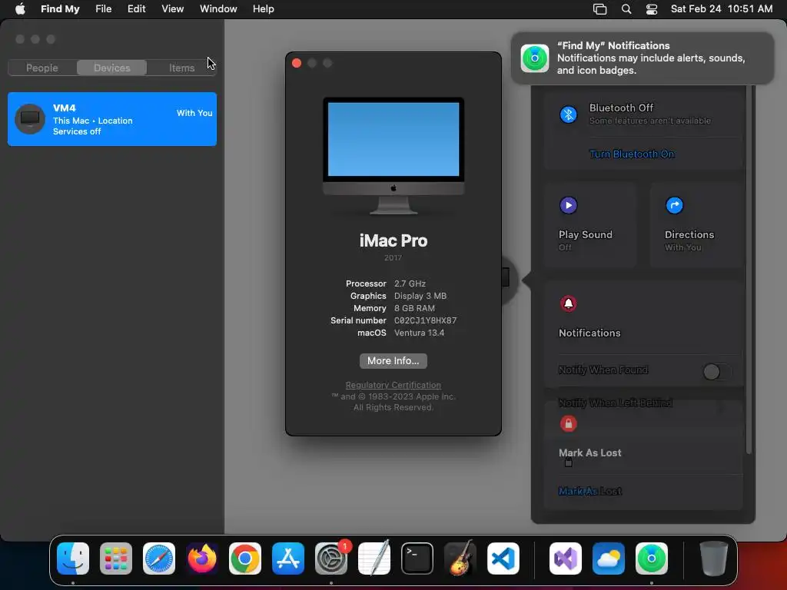Open the App Store from the Dock
Screen dimensions: 787x590
(288, 559)
